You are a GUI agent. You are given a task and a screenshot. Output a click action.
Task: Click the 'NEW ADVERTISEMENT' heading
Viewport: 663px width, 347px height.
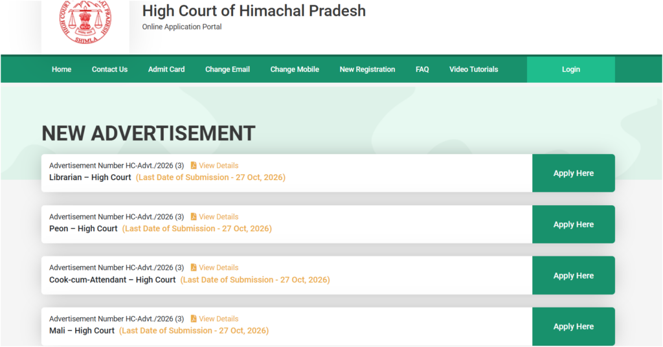[x=148, y=133]
